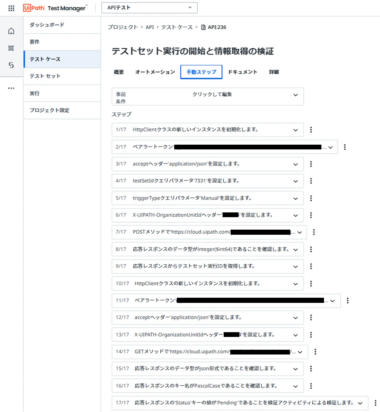The width and height of the screenshot is (380, 412).
Task: Switch to the 概要 tab
Action: 119,72
